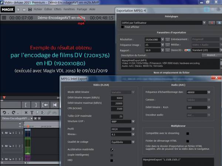Open the Partage menu

pos(82,9)
